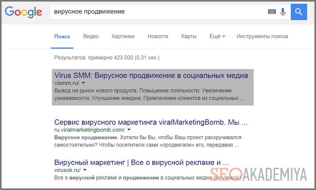The image size is (316, 190).
Task: Click the vismm.ru green URL
Action: point(66,83)
